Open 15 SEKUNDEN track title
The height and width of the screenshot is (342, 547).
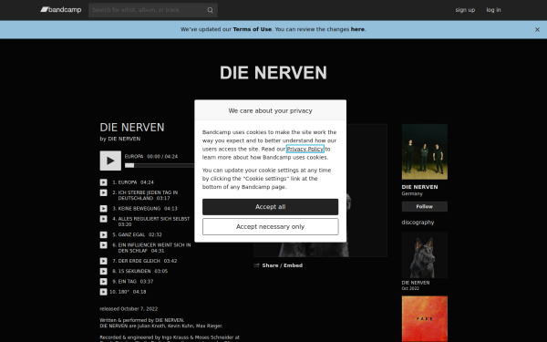[x=134, y=271]
